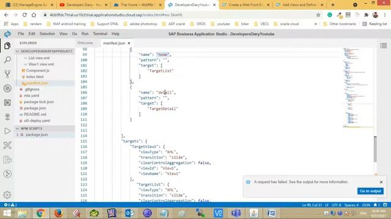Screen dimensions: 391x219
Task: Go back in the browser
Action: click(6, 15)
